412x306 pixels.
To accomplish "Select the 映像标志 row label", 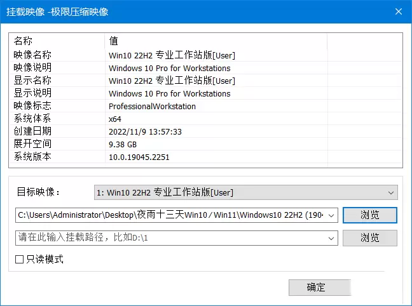I will (x=32, y=106).
